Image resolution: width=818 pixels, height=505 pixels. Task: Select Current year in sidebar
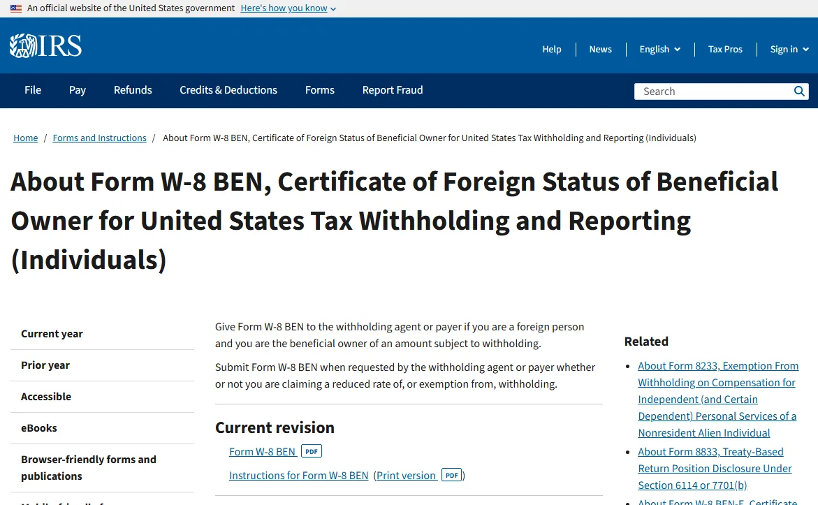click(x=102, y=334)
